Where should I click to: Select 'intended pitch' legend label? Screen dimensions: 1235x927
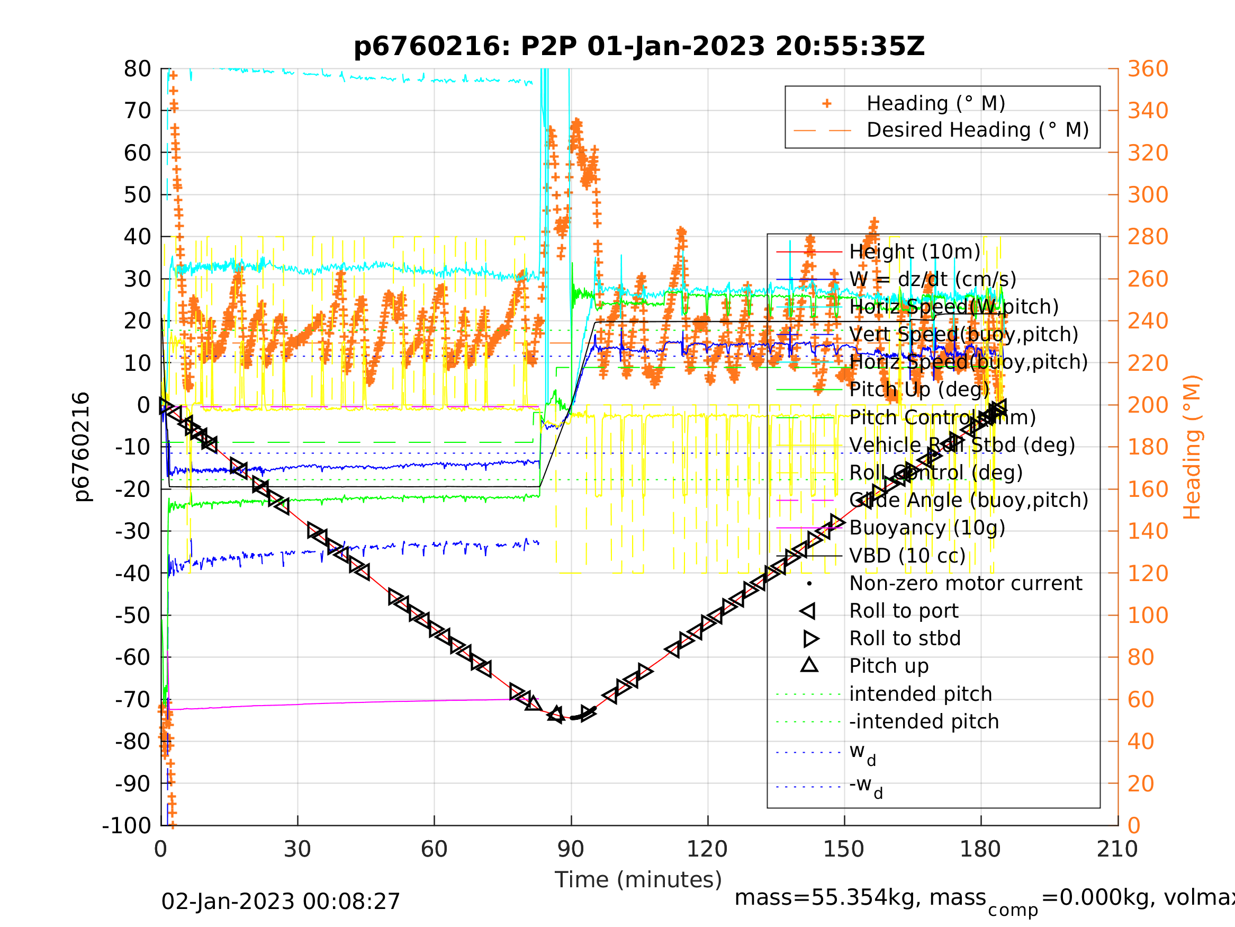pos(921,694)
